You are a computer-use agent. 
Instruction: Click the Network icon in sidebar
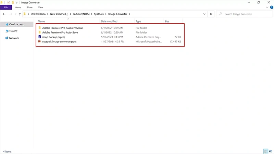(7, 38)
